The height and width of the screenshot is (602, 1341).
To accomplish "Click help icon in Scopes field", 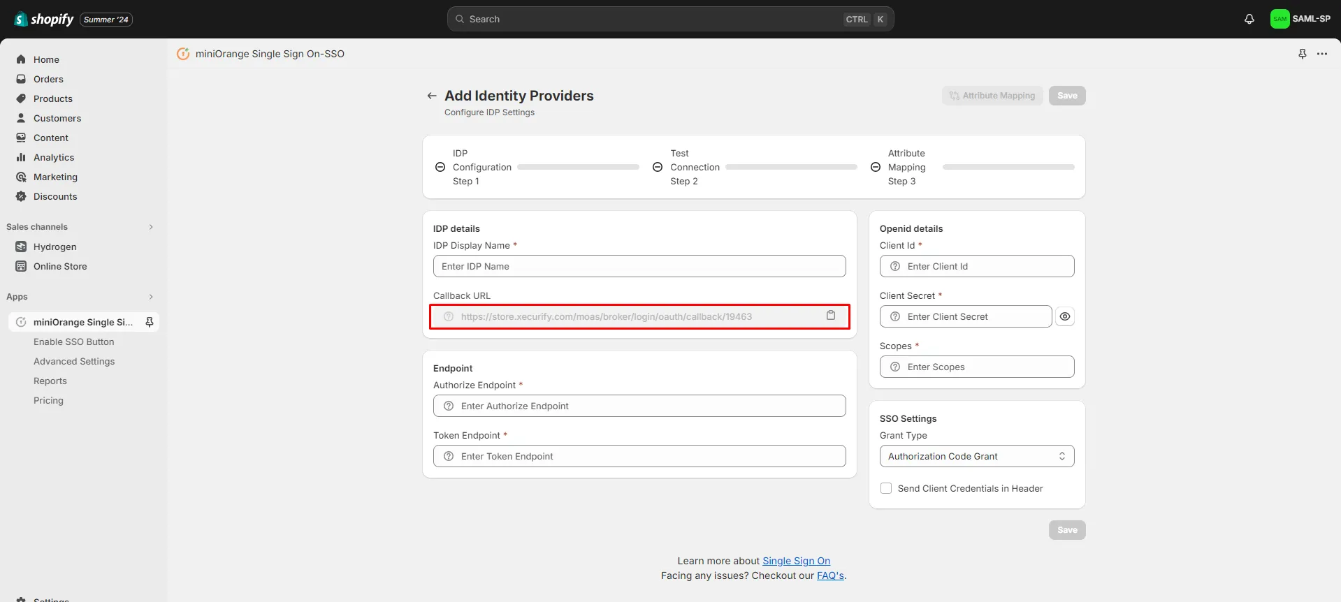I will pos(895,367).
